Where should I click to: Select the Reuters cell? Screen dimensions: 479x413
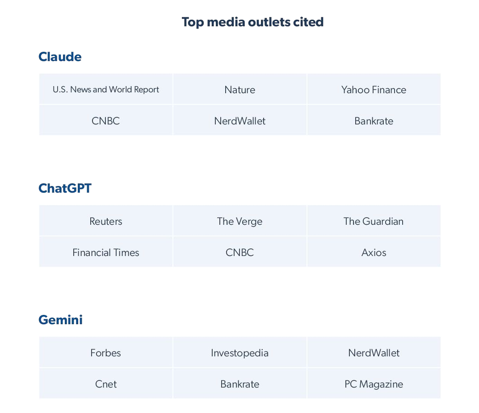tap(106, 221)
